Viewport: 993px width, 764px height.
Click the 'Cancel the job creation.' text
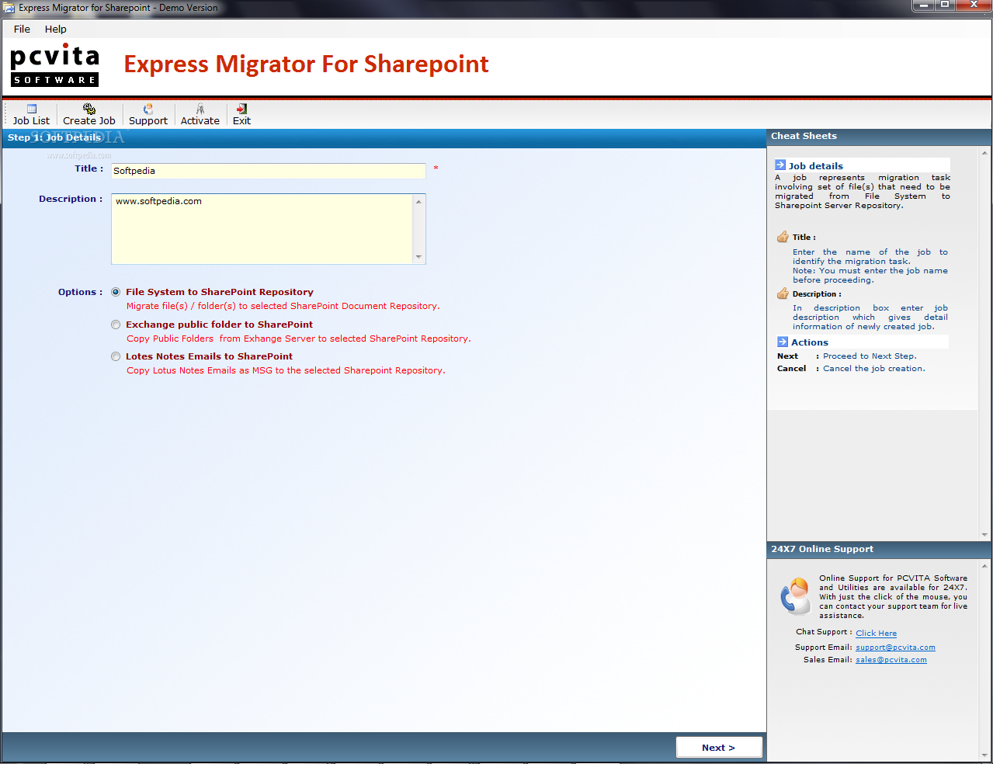874,369
